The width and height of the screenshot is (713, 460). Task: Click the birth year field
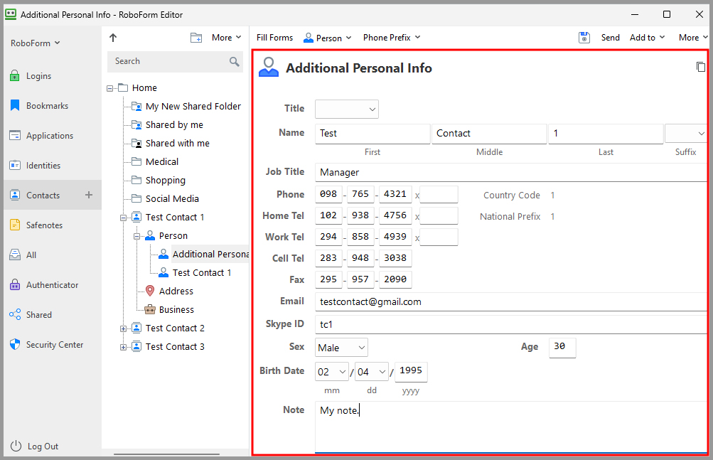tap(411, 372)
